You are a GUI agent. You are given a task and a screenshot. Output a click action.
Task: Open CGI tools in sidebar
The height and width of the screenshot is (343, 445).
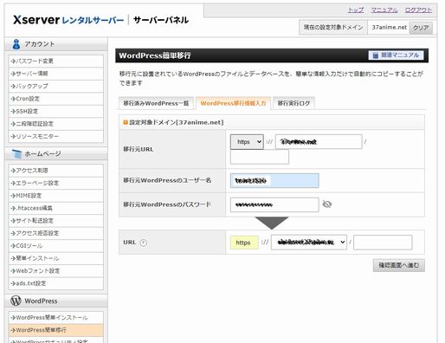point(56,246)
